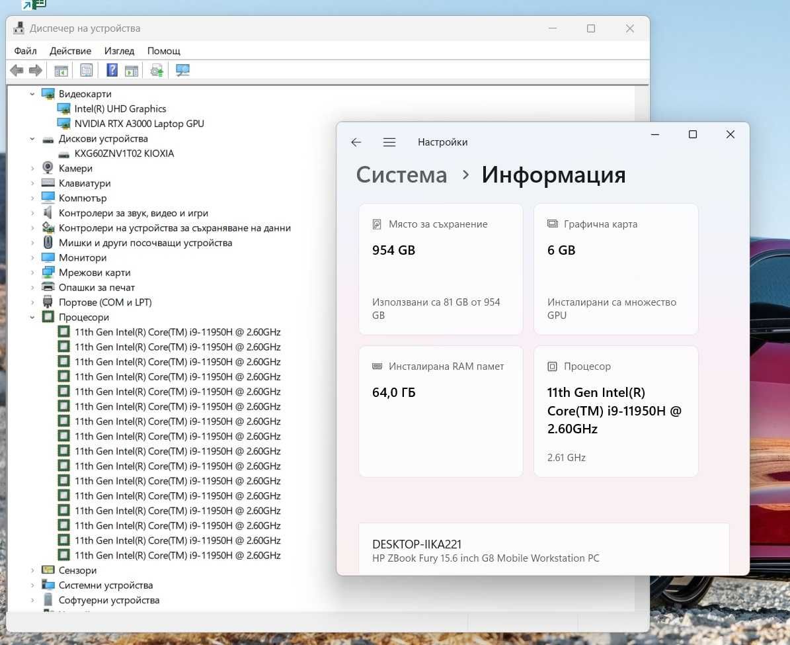
Task: Click the Камери webcam icon
Action: [48, 168]
